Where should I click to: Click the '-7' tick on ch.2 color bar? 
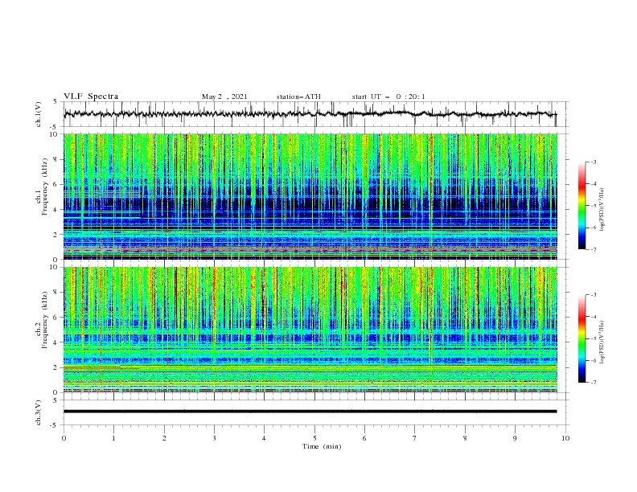(x=593, y=383)
